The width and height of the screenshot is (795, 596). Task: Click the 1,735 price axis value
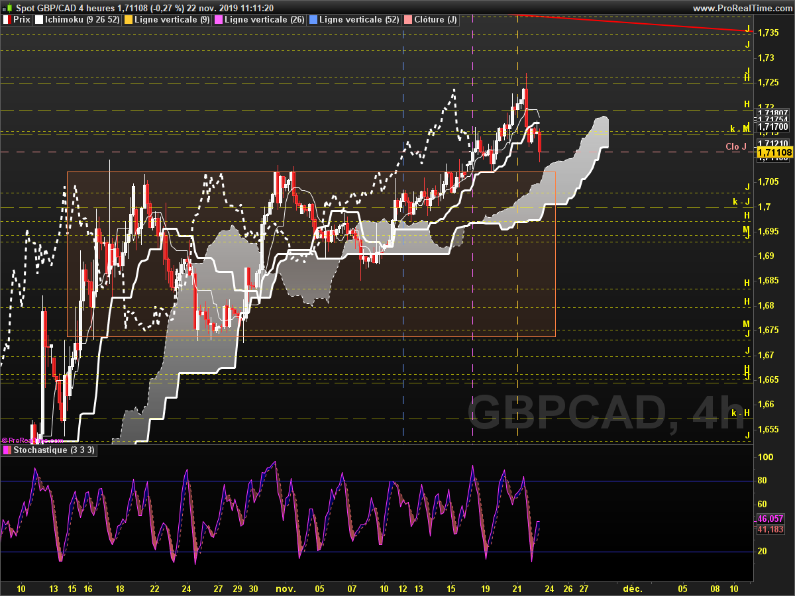[768, 32]
